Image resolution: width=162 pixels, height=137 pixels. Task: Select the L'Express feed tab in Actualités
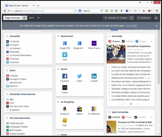click(114, 41)
